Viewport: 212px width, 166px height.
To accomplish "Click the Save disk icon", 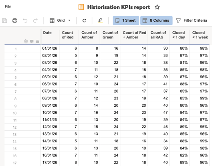I will click(x=4, y=20).
